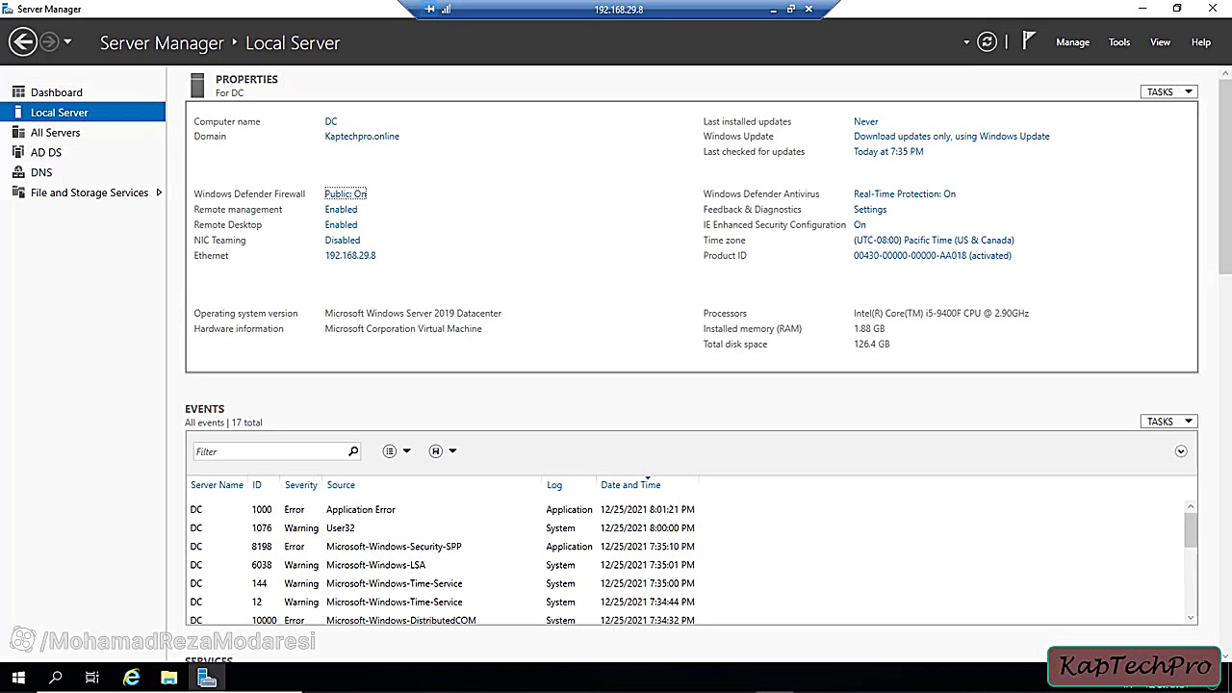This screenshot has height=693, width=1232.
Task: Open Real-Time Protection: On link
Action: coord(905,193)
